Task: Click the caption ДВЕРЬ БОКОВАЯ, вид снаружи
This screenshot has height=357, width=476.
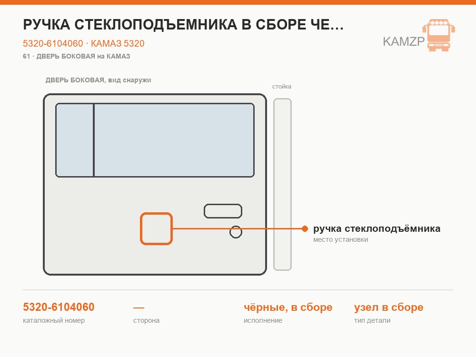Action: click(x=98, y=80)
